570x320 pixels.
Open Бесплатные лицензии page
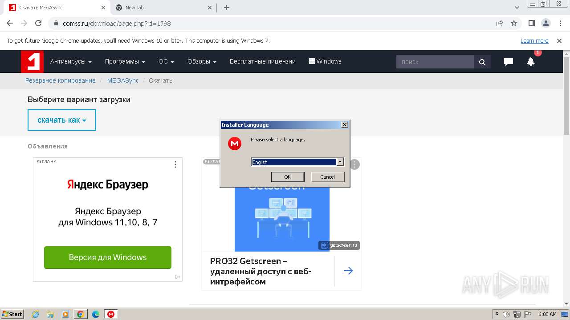click(x=263, y=61)
